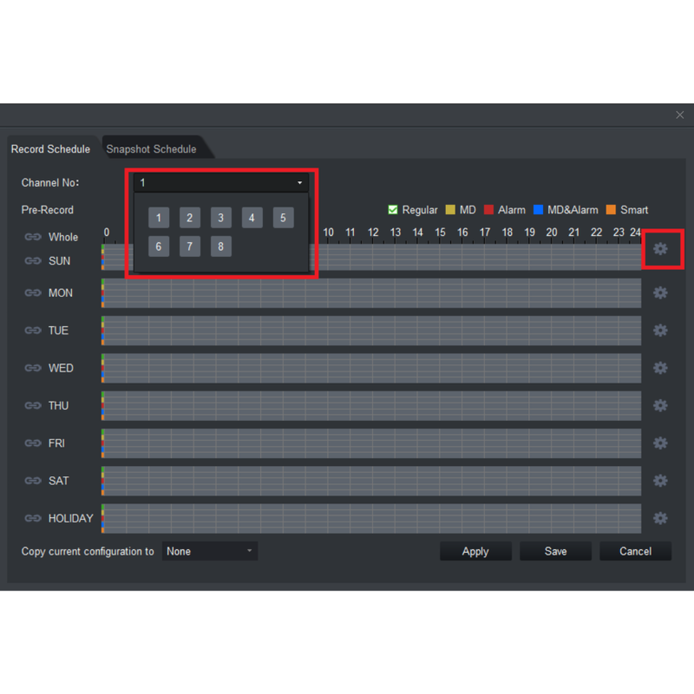Toggle the link icon beside WED

pyautogui.click(x=33, y=368)
